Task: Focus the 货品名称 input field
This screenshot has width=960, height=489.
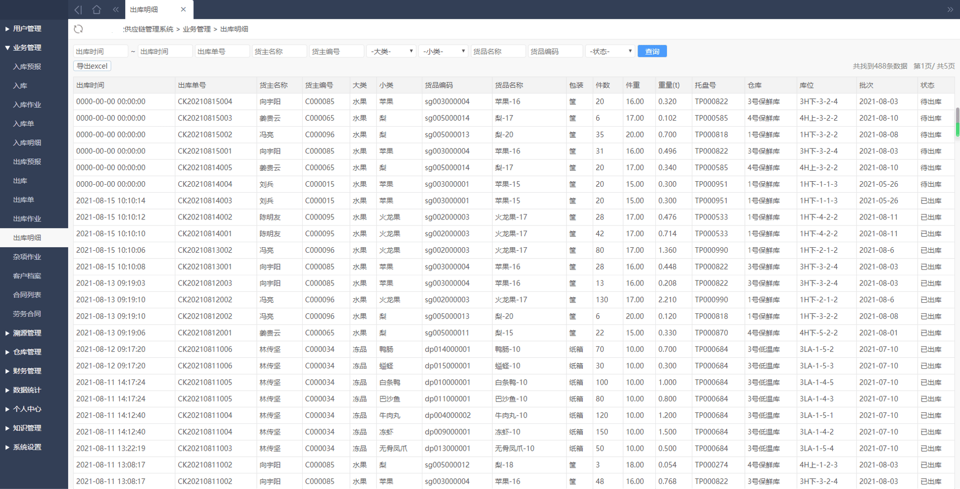Action: [498, 51]
